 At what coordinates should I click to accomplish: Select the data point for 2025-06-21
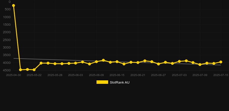(x=138, y=62)
